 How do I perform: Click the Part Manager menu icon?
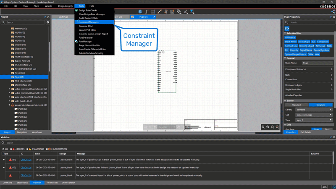pyautogui.click(x=76, y=41)
